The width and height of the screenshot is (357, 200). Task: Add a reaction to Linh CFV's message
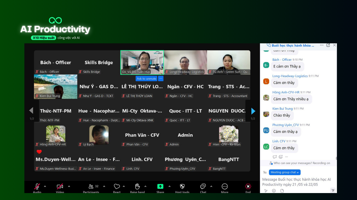click(281, 157)
